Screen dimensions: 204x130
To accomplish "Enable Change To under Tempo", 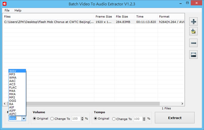I will 122,119.
